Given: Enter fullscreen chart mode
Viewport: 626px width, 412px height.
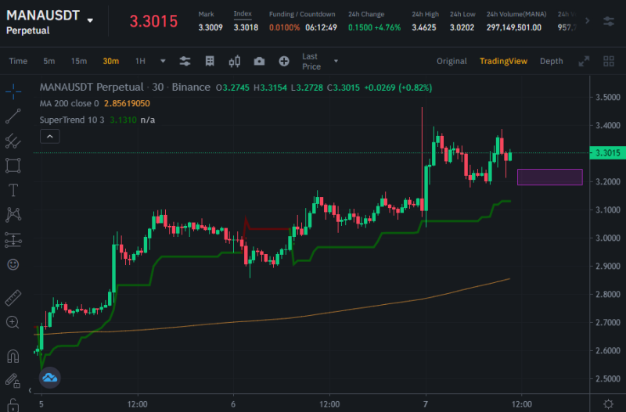Looking at the screenshot, I should tap(584, 61).
